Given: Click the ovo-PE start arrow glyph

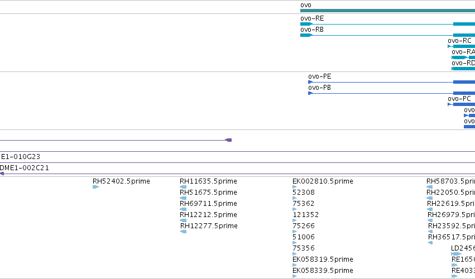Looking at the screenshot, I should point(310,82).
